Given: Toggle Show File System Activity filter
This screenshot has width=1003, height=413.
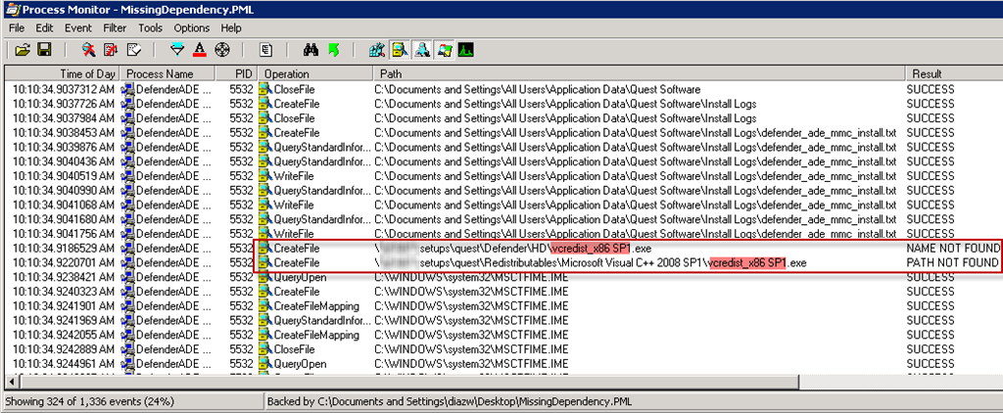Looking at the screenshot, I should [400, 49].
